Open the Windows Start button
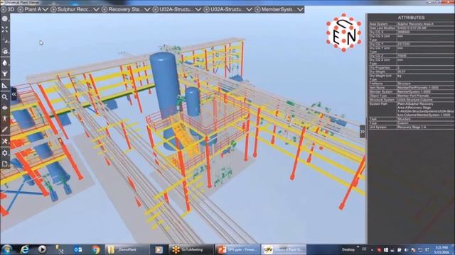Image resolution: width=455 pixels, height=255 pixels. pos(6,249)
